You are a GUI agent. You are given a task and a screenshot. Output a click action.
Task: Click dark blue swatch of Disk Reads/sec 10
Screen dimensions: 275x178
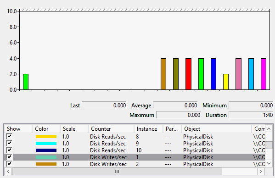(46, 150)
